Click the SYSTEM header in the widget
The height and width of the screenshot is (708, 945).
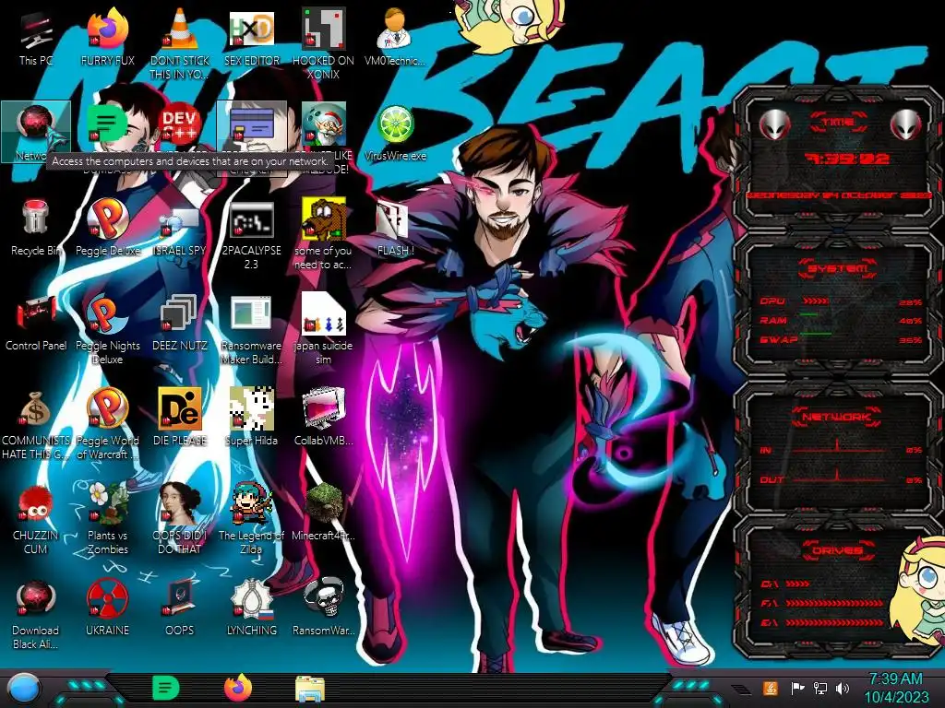(838, 268)
